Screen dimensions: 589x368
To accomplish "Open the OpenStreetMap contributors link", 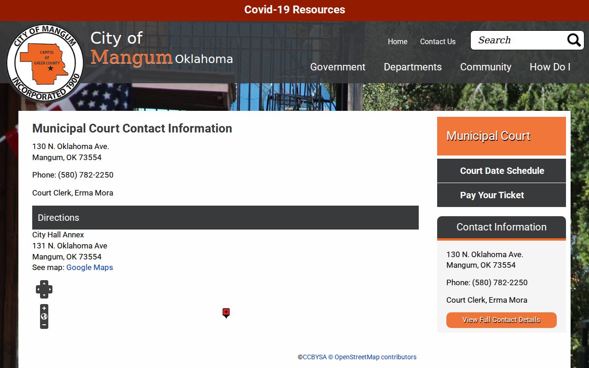I will 372,357.
